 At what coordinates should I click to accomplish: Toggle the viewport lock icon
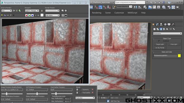click(42, 11)
